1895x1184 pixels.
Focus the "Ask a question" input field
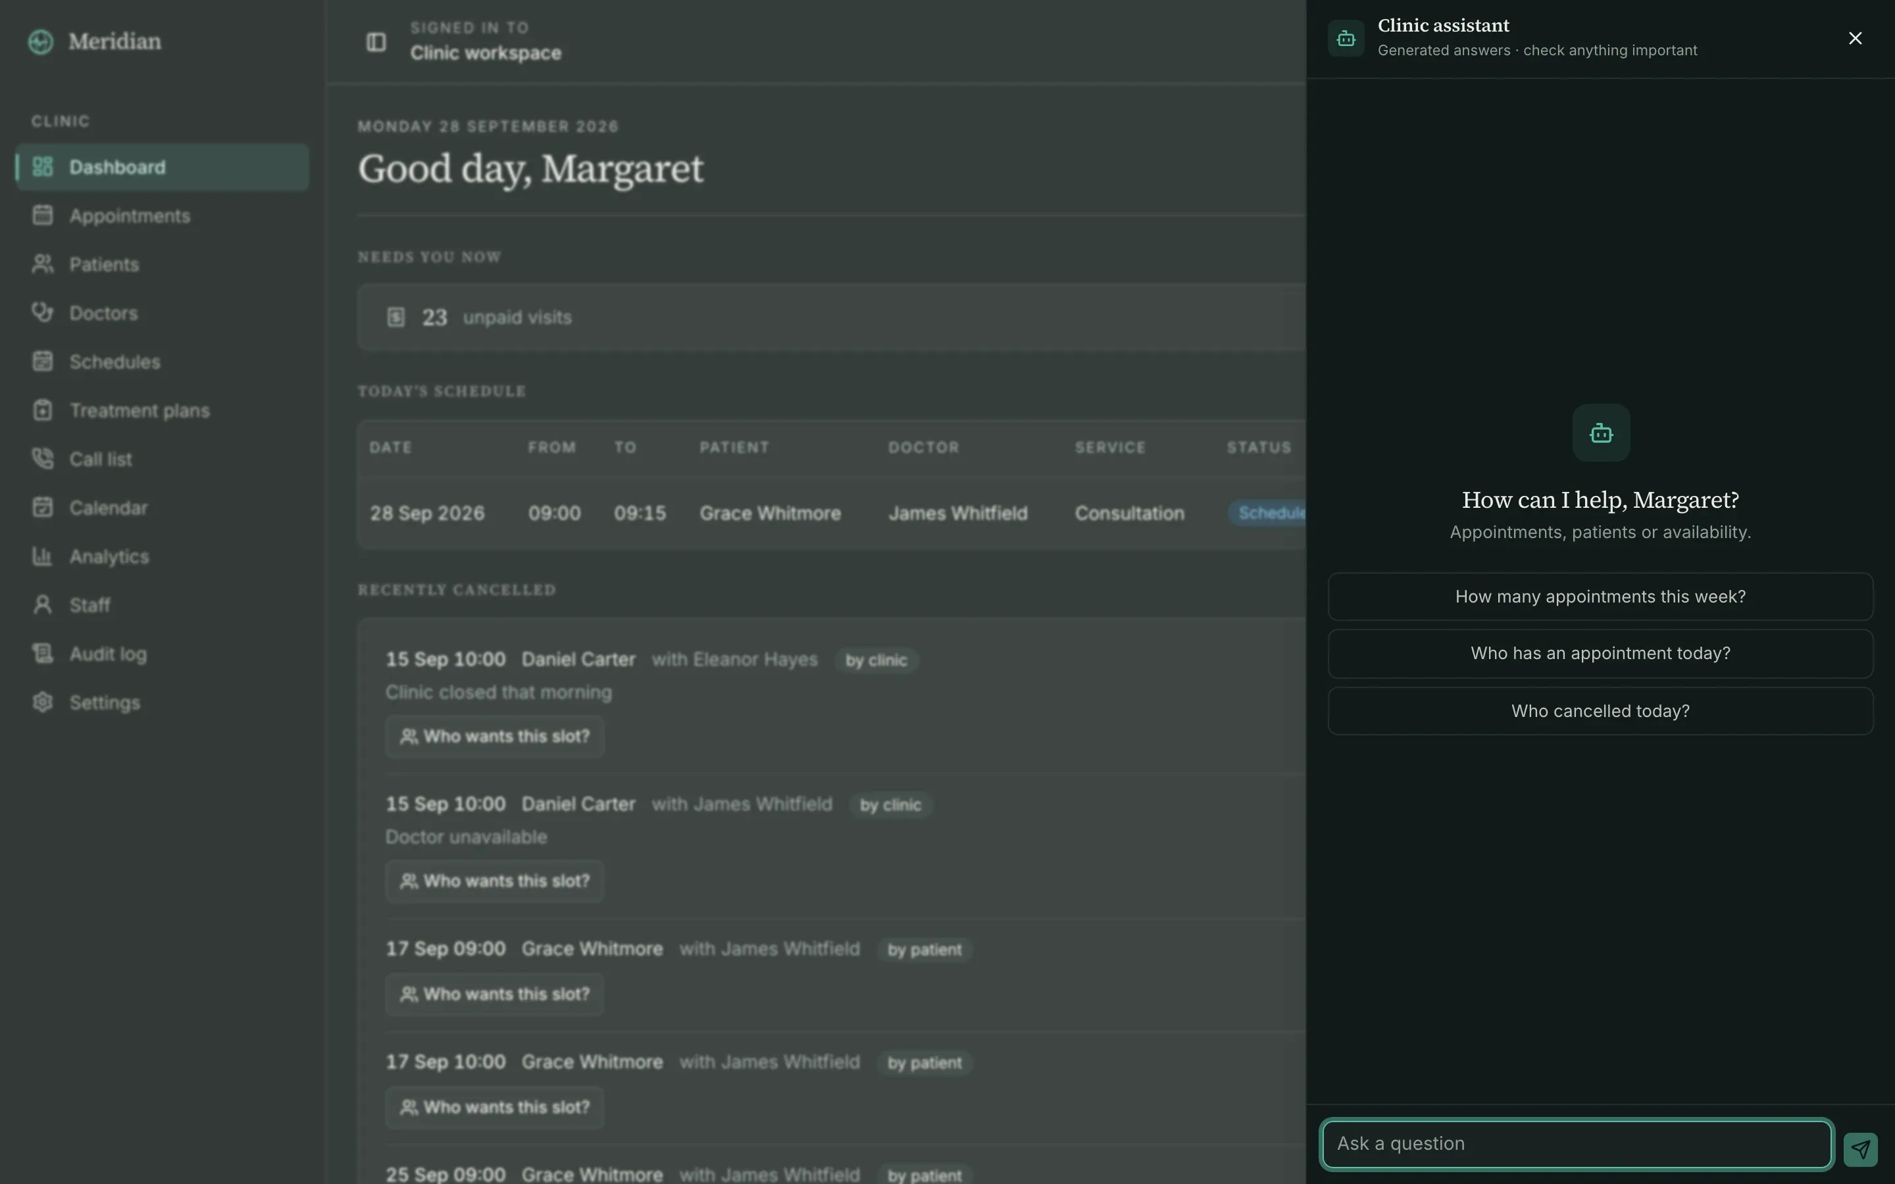coord(1577,1144)
